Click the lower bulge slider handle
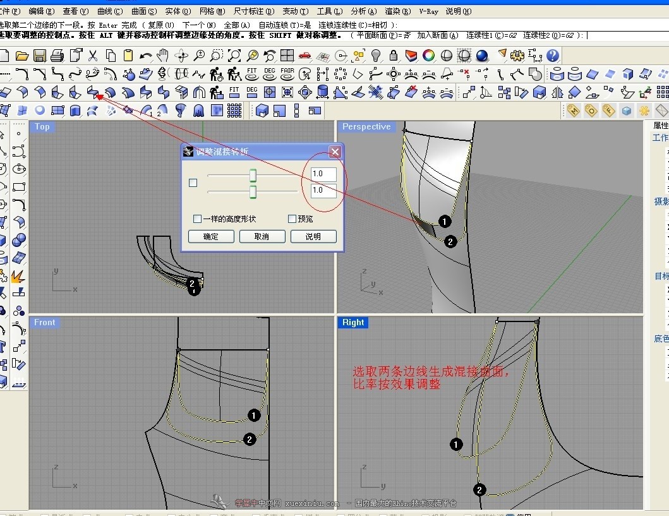This screenshot has height=516, width=669. 253,191
